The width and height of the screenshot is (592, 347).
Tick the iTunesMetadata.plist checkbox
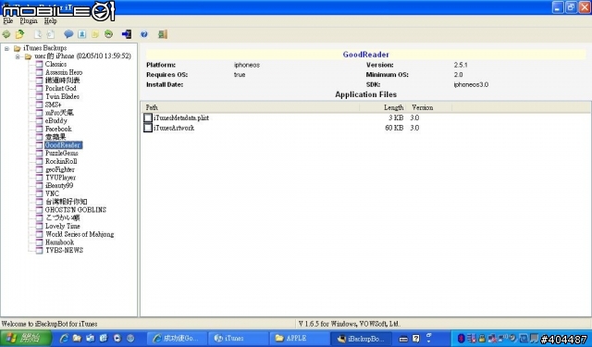[148, 118]
